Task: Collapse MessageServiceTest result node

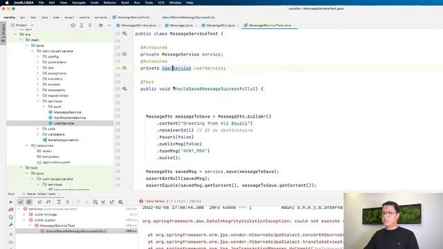Action: (x=30, y=225)
